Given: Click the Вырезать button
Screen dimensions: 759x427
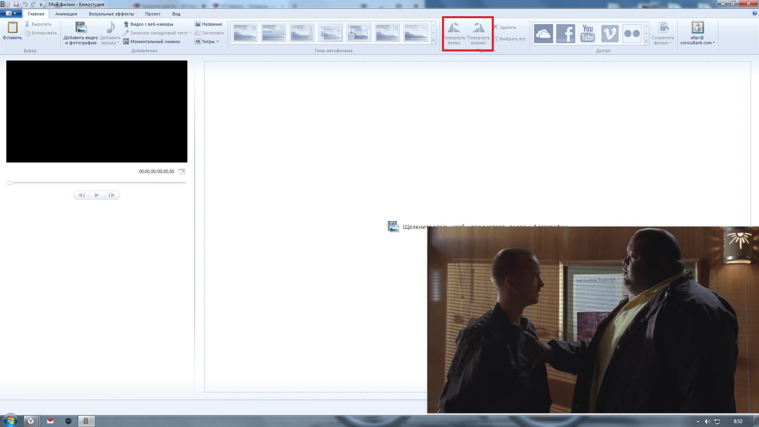Looking at the screenshot, I should [38, 24].
